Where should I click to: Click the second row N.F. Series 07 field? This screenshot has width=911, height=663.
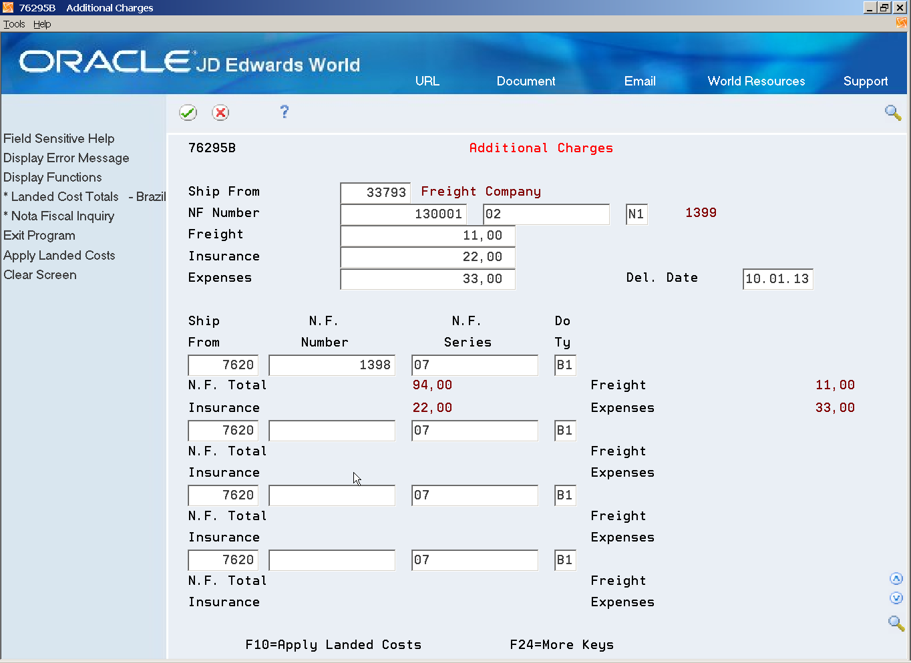coord(475,430)
